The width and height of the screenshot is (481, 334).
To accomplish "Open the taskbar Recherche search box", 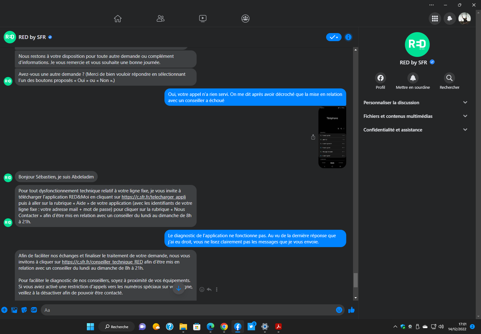I will click(x=117, y=327).
